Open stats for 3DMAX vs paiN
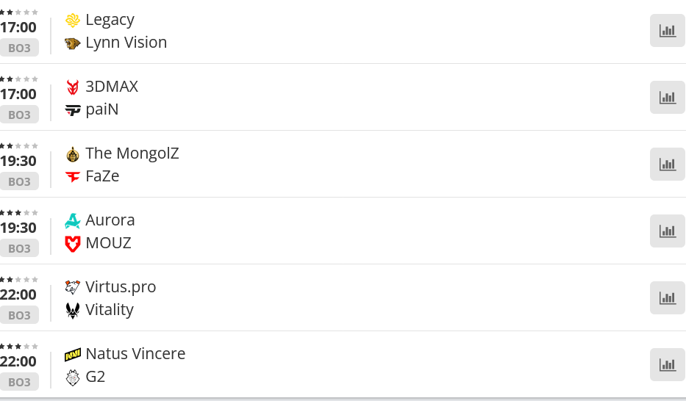Viewport: 686px width, 401px height. click(668, 98)
